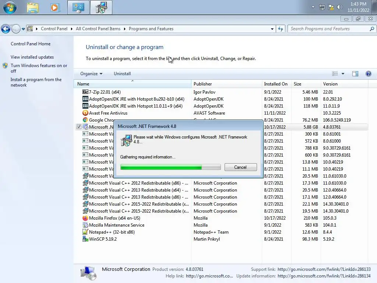377x283 pixels.
Task: Sort by the Name column header
Action: tap(132, 84)
